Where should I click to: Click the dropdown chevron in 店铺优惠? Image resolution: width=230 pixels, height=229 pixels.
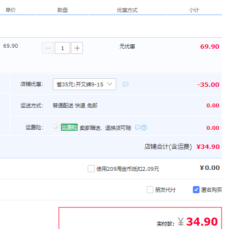tap(110, 84)
